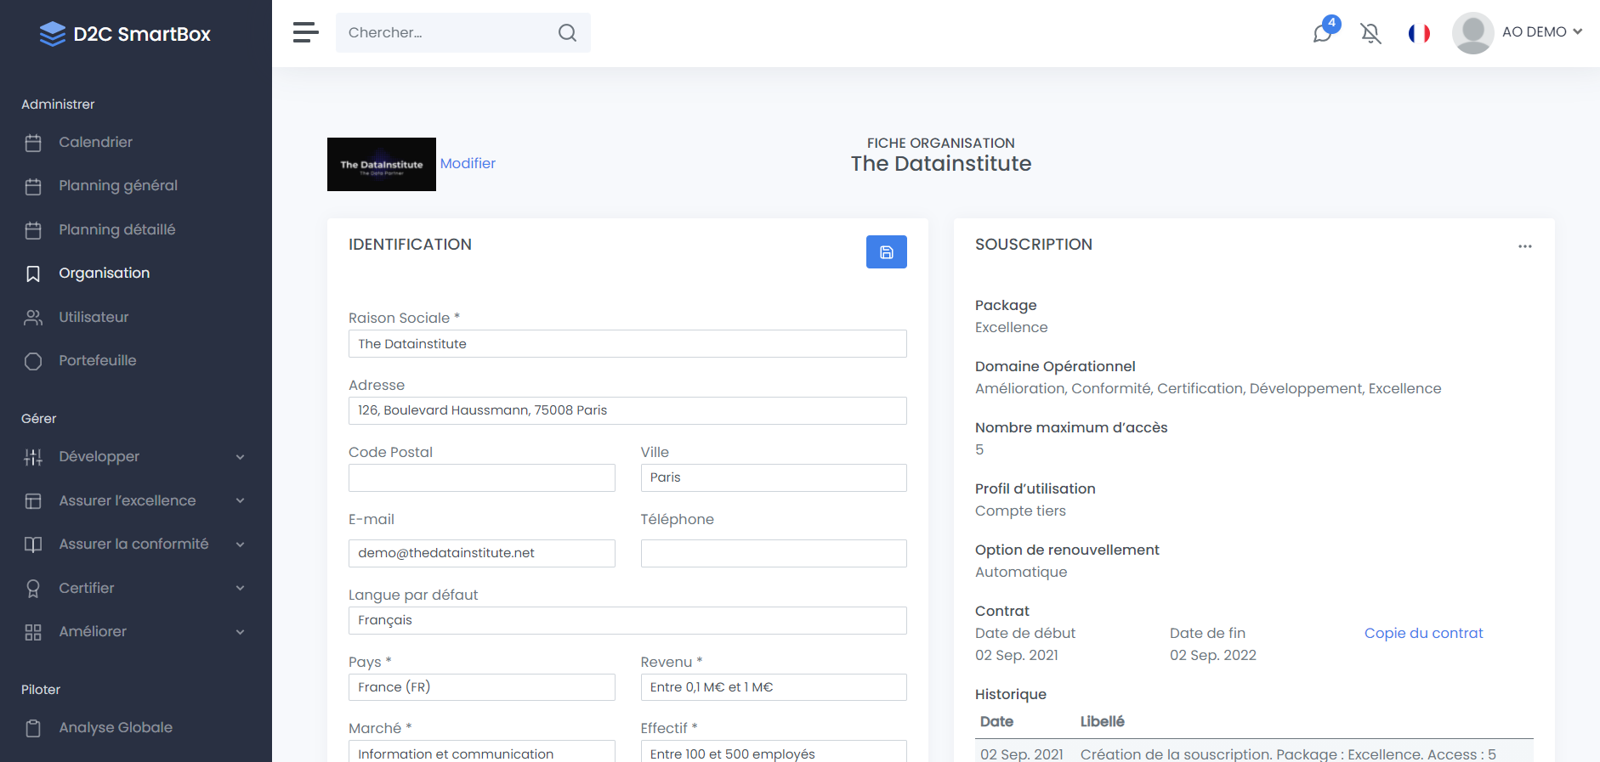
Task: Expand the Certifier sidebar section
Action: point(134,588)
